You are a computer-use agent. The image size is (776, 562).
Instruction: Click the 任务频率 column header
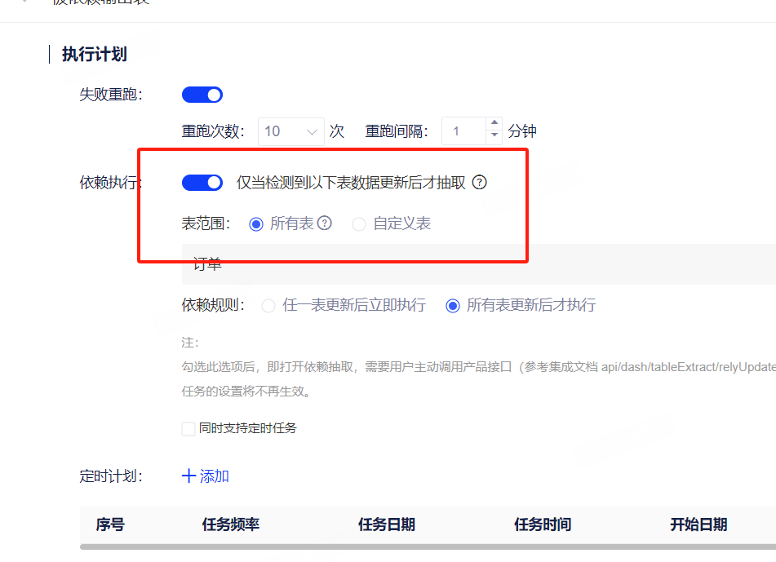(x=231, y=524)
